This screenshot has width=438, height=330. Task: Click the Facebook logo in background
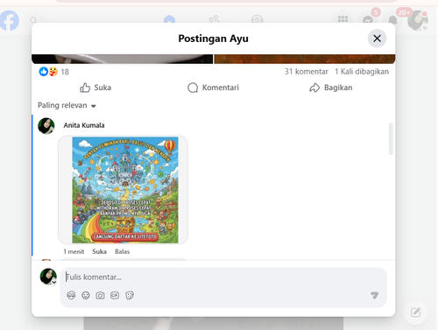tap(10, 20)
